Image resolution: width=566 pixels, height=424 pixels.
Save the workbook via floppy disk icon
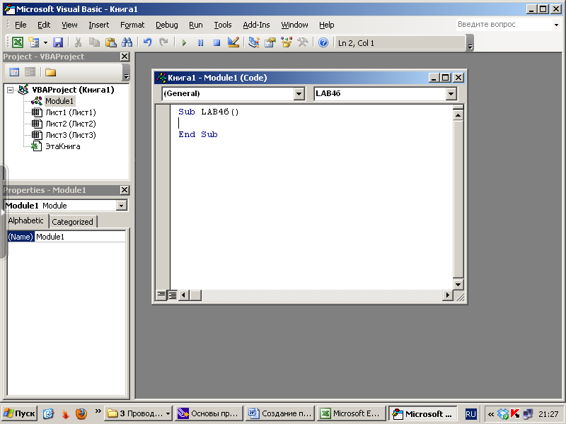coord(58,42)
